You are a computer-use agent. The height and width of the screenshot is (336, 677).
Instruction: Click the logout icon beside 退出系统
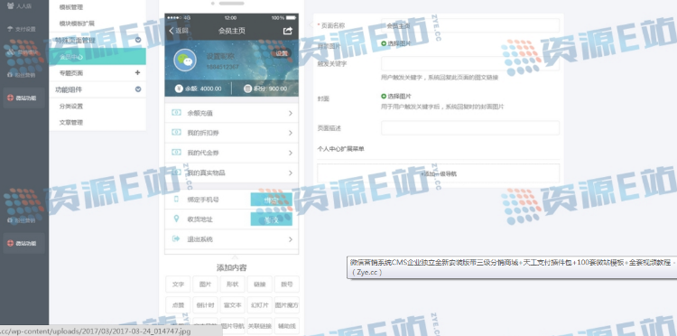[x=176, y=238]
